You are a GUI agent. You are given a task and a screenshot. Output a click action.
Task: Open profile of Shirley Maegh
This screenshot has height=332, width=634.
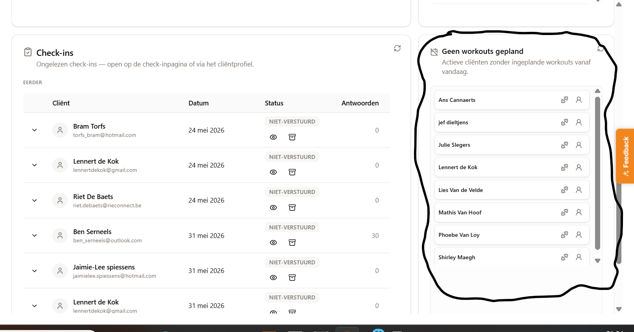(x=579, y=257)
